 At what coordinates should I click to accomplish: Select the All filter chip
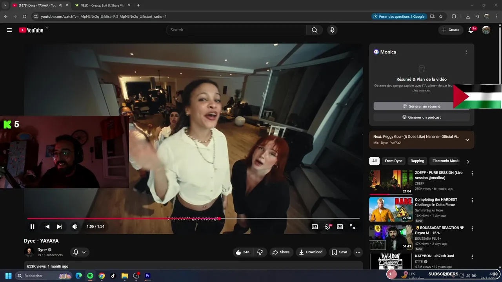click(375, 161)
